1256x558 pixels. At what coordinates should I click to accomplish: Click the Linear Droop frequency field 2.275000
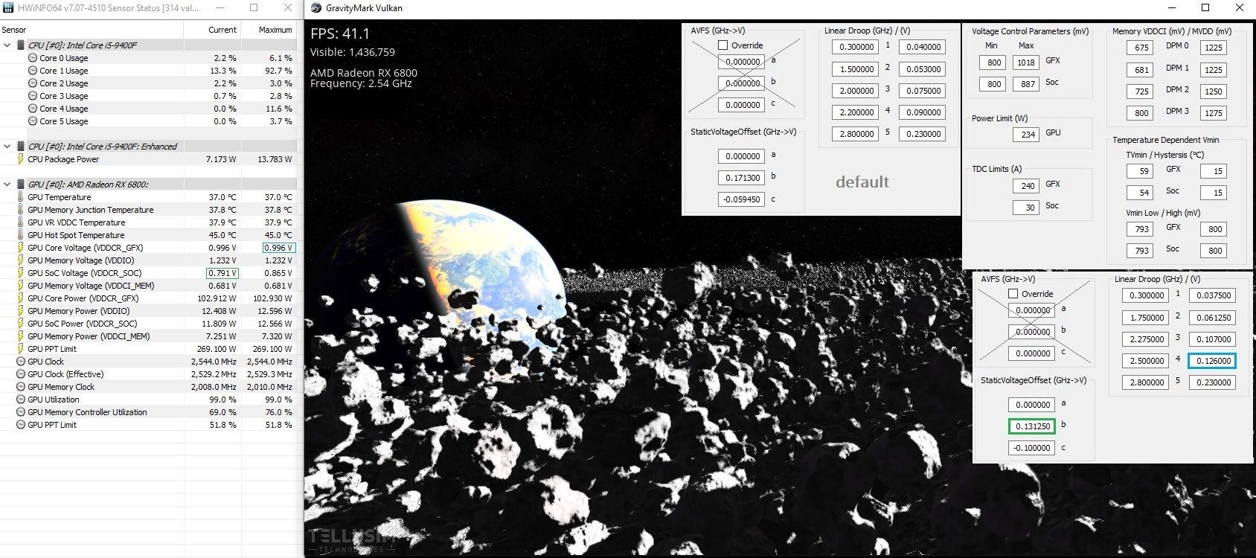point(1145,339)
